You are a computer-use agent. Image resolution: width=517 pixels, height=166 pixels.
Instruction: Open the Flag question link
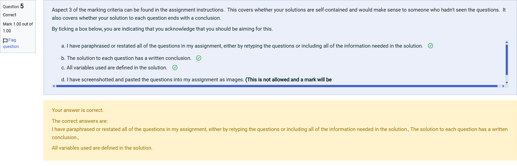11,43
